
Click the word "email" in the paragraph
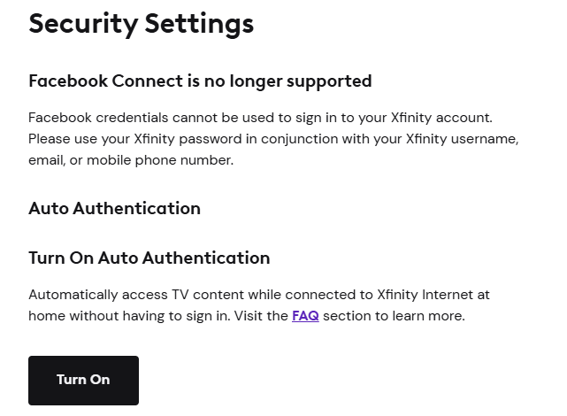point(47,160)
